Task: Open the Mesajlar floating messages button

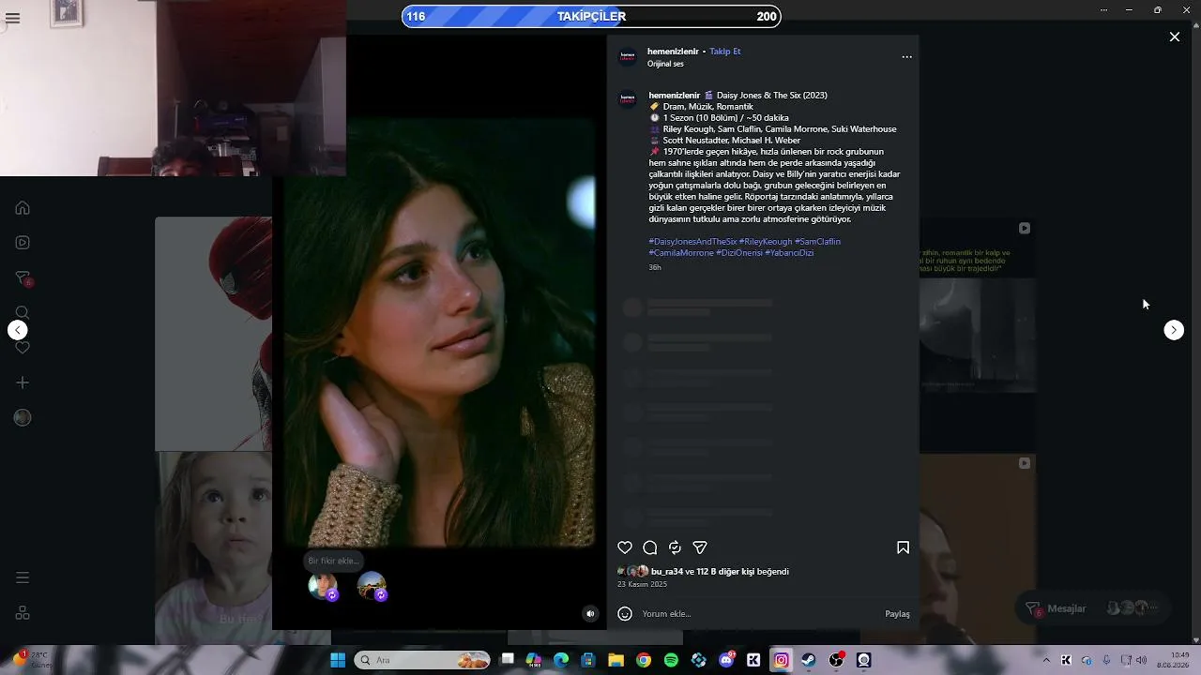Action: (1094, 608)
